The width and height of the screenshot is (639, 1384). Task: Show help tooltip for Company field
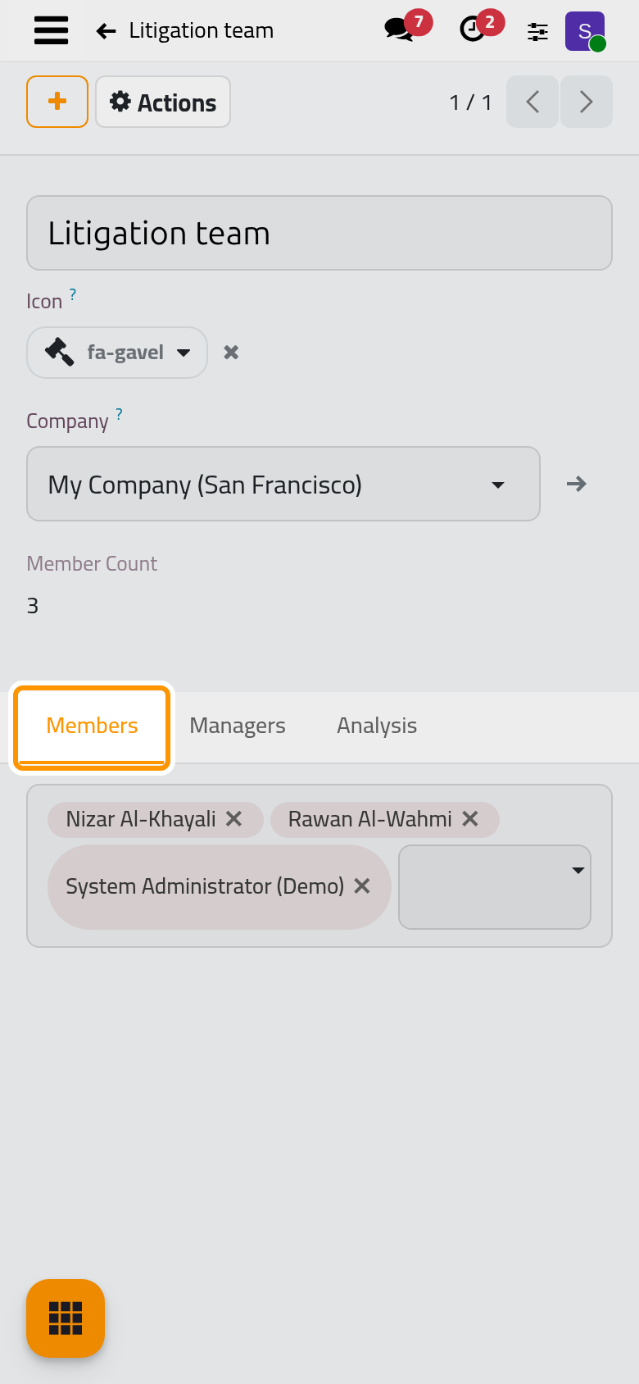point(119,413)
